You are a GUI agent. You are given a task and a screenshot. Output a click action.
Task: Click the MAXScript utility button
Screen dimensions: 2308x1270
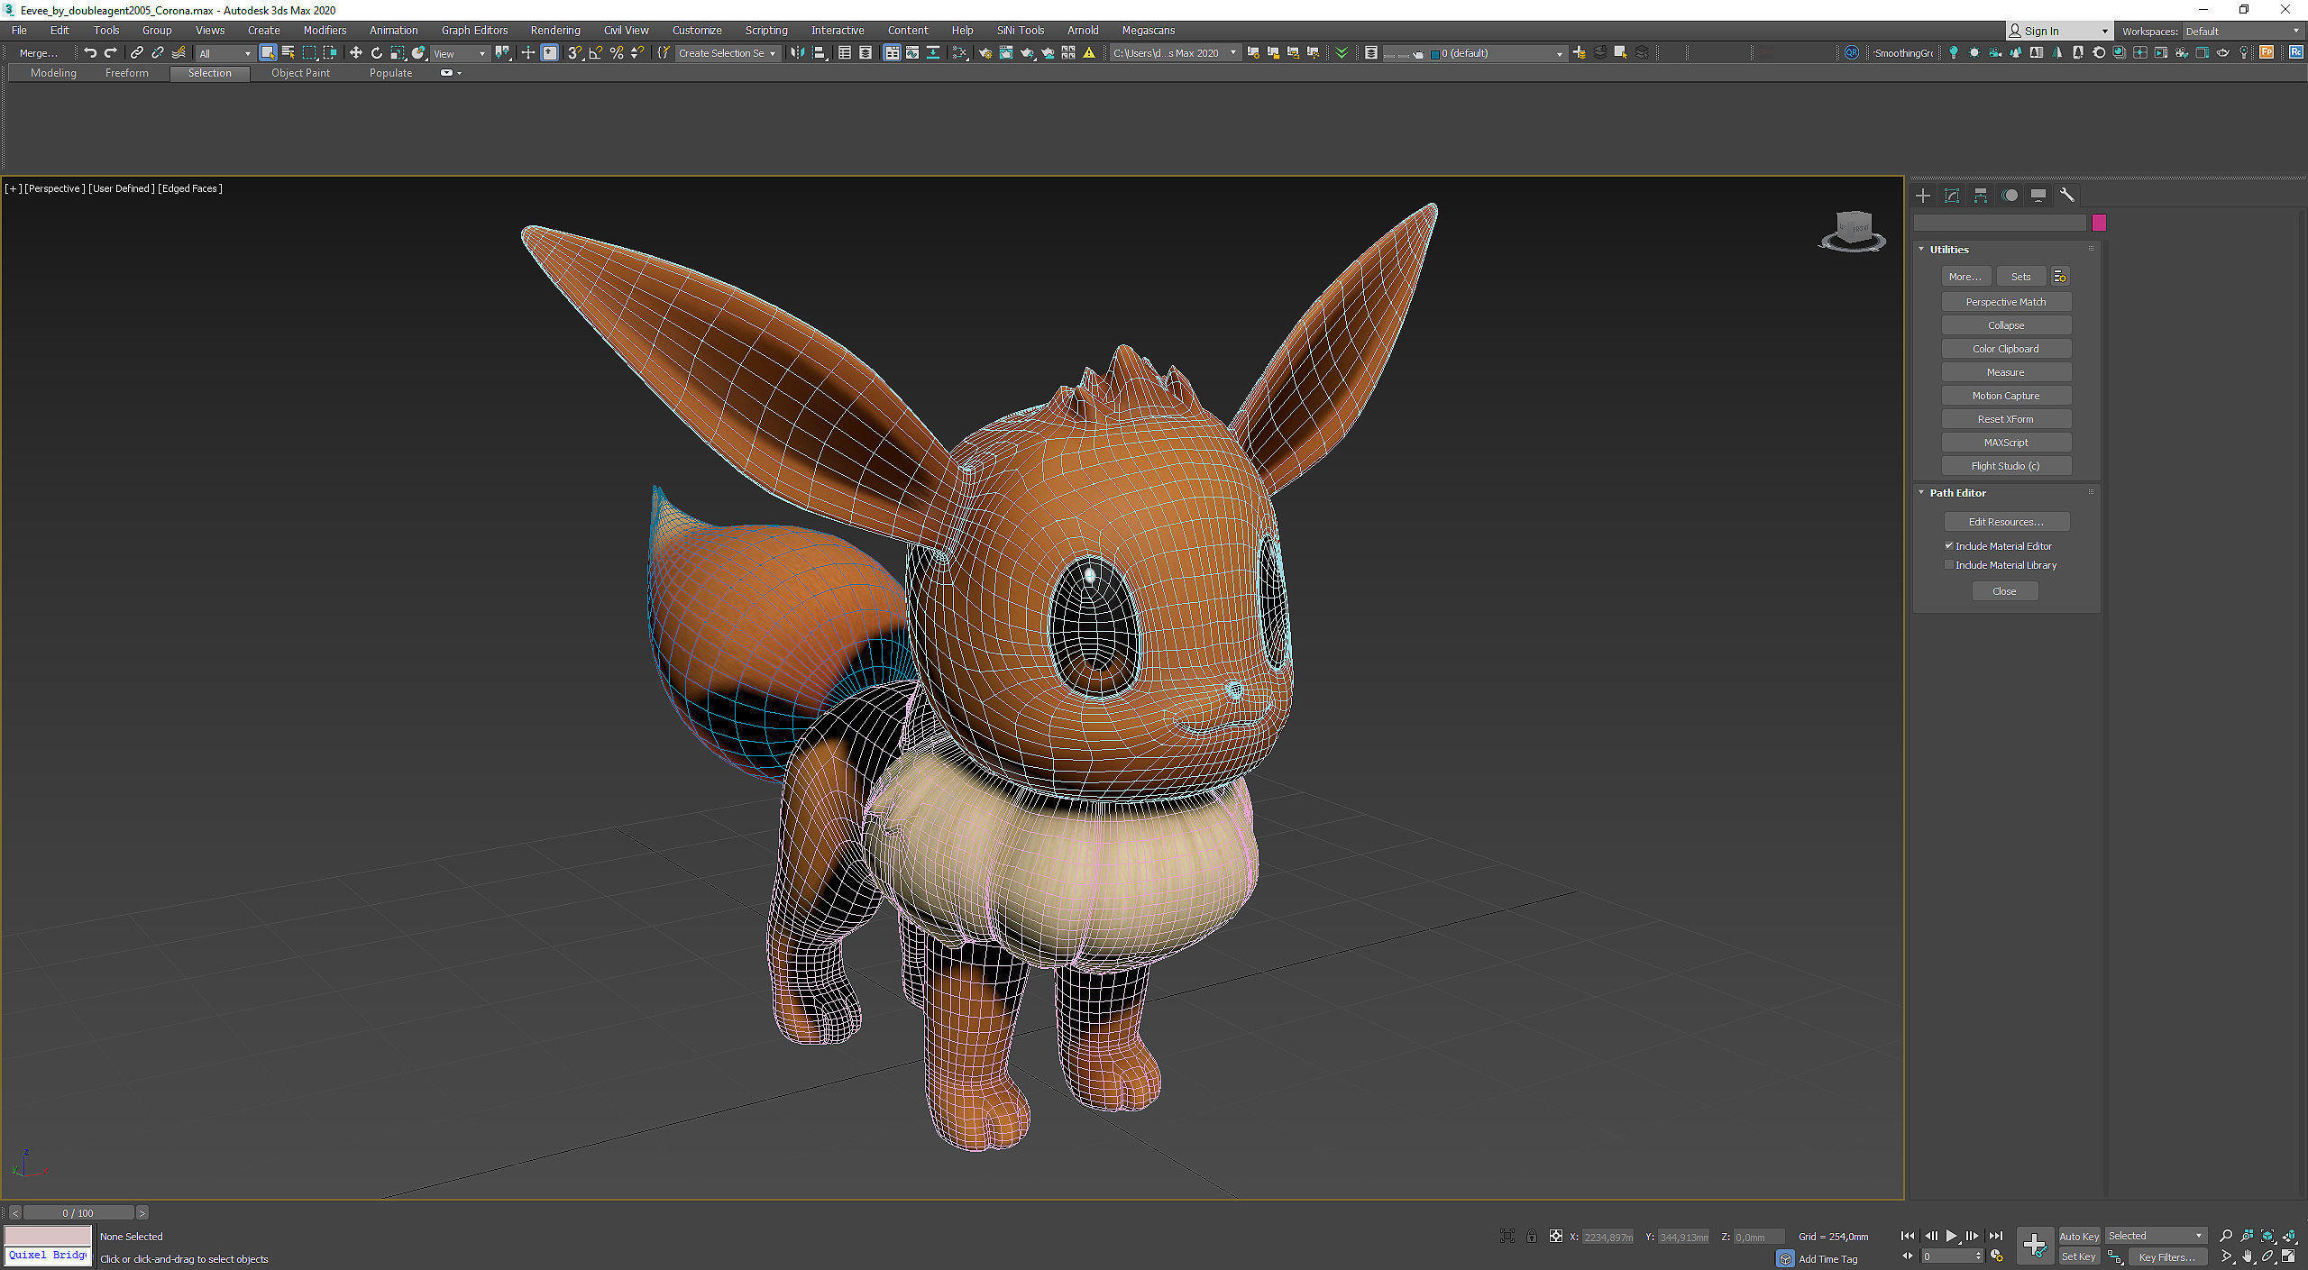coord(2006,443)
